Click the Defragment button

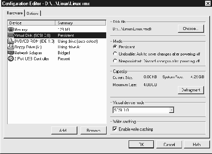tap(191, 90)
